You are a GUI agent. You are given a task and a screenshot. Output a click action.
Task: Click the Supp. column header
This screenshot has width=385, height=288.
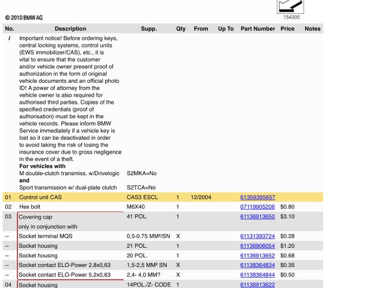pyautogui.click(x=149, y=29)
